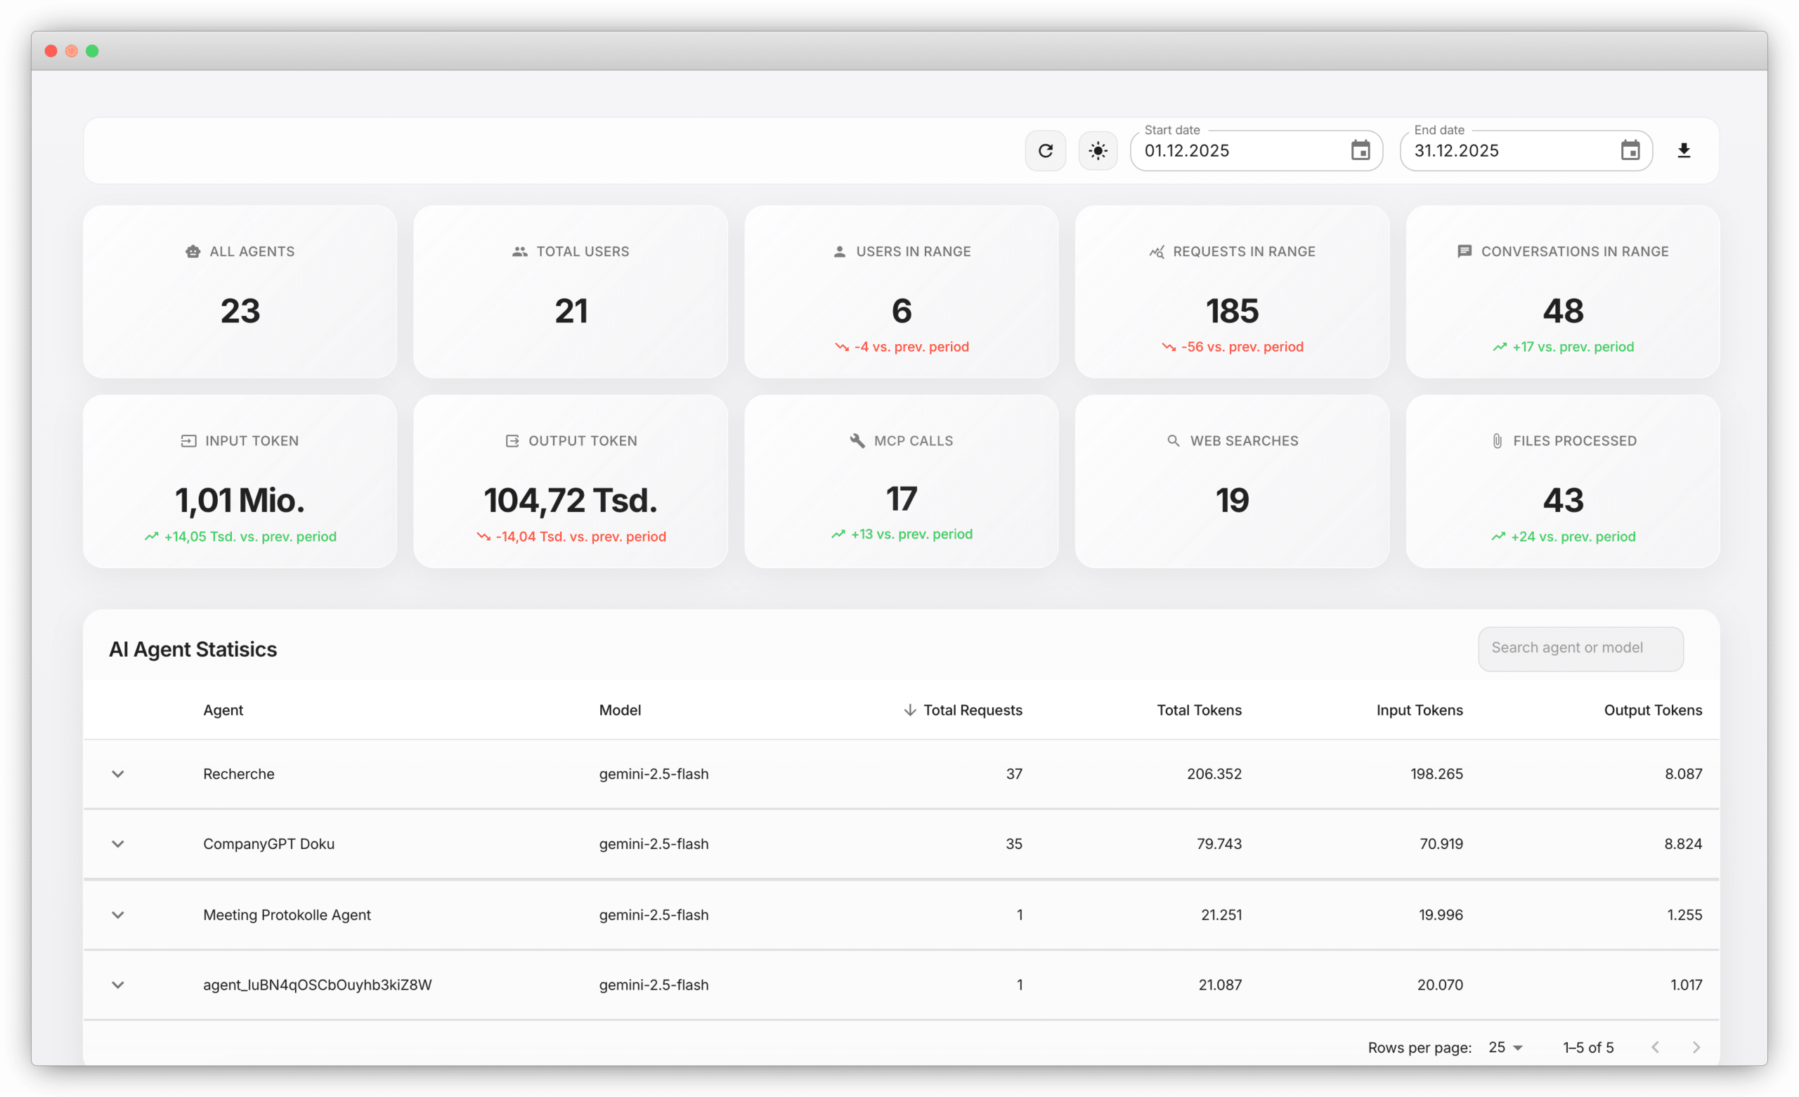Open the Start date calendar picker

tap(1360, 150)
